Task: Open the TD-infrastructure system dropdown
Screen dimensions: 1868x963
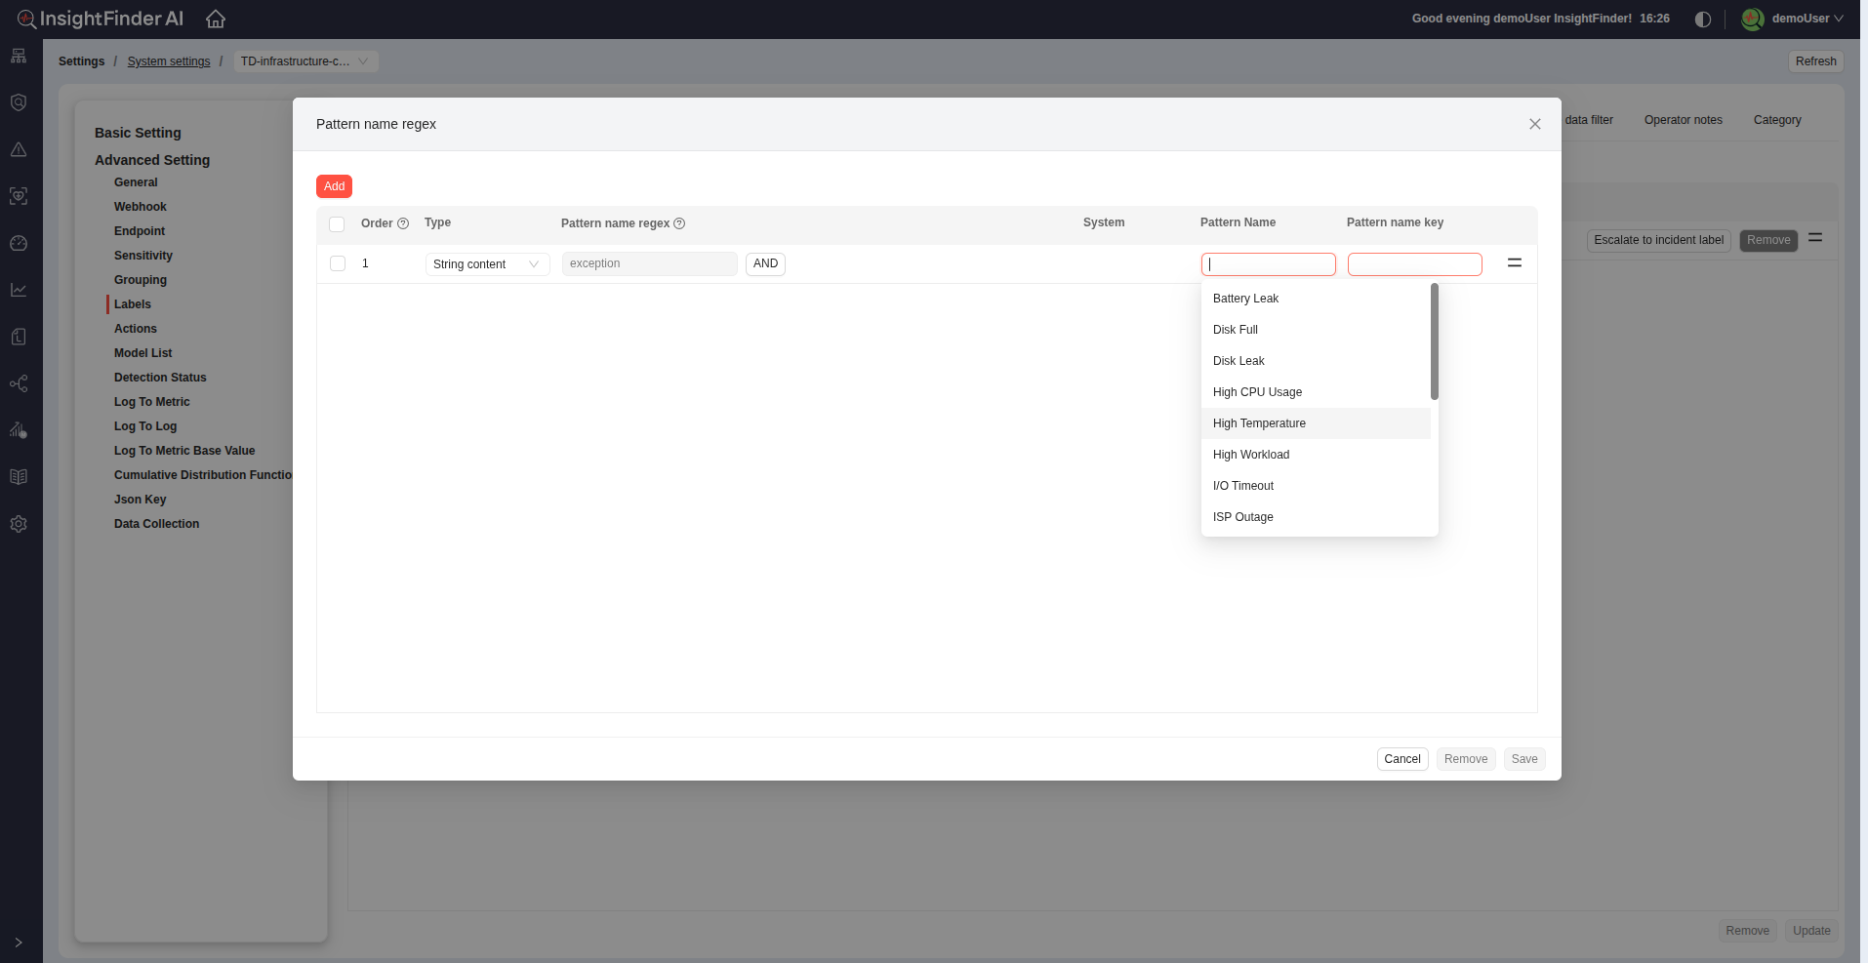Action: [305, 61]
